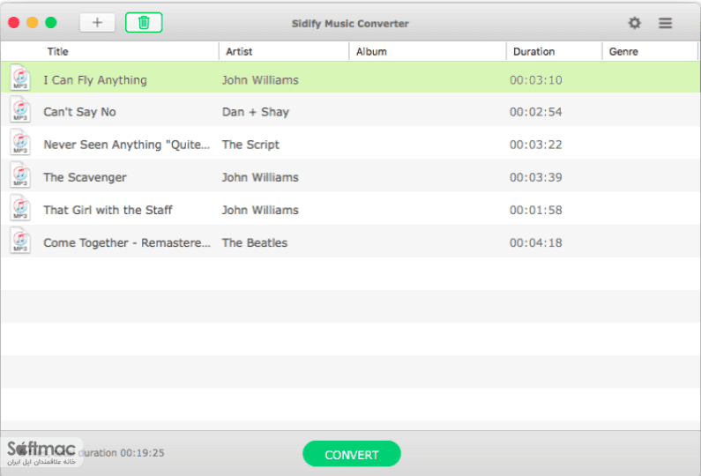Screen dimensions: 701x476
Task: Click artist "Dan + Shay"
Action: click(x=256, y=112)
